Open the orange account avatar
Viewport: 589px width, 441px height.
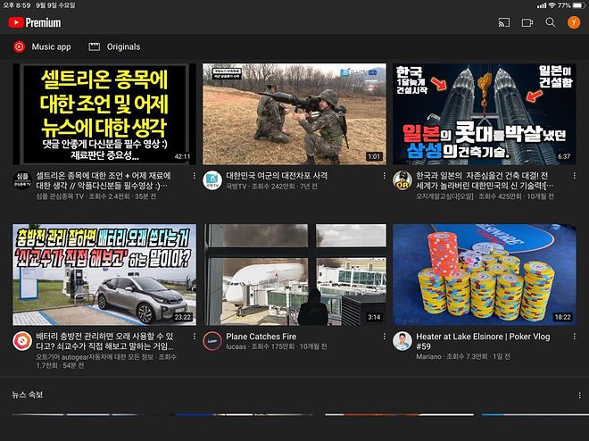click(x=574, y=22)
